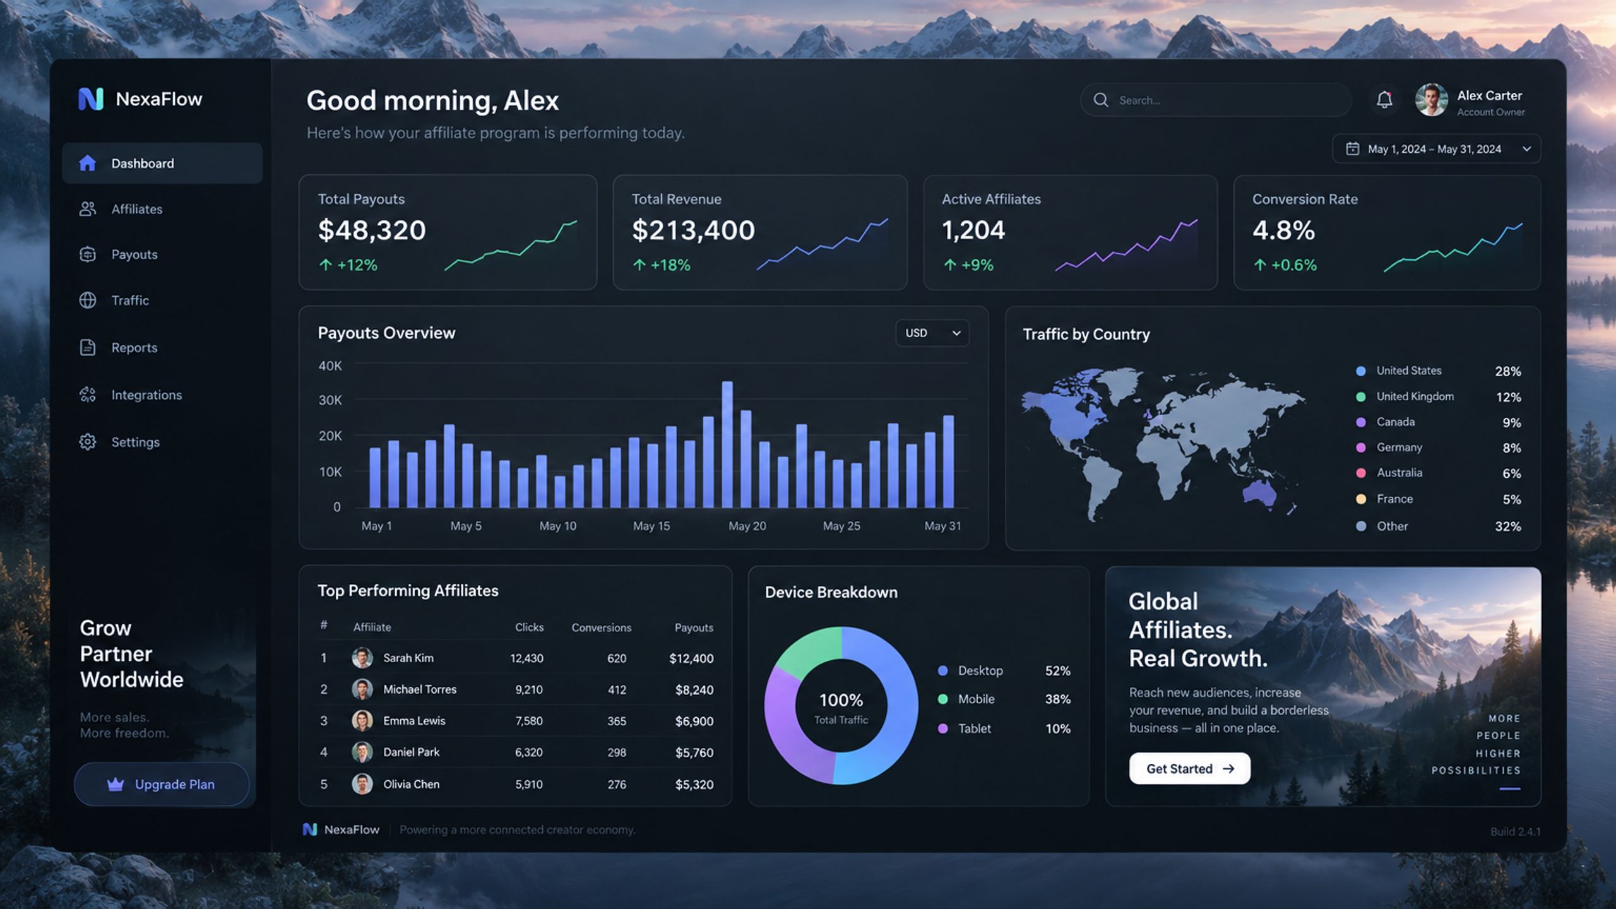
Task: Click the Mobile green legend dot
Action: [x=943, y=699]
